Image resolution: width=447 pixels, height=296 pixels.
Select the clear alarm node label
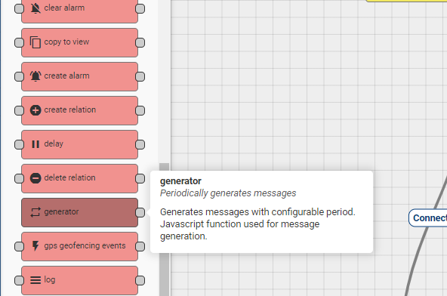click(64, 8)
